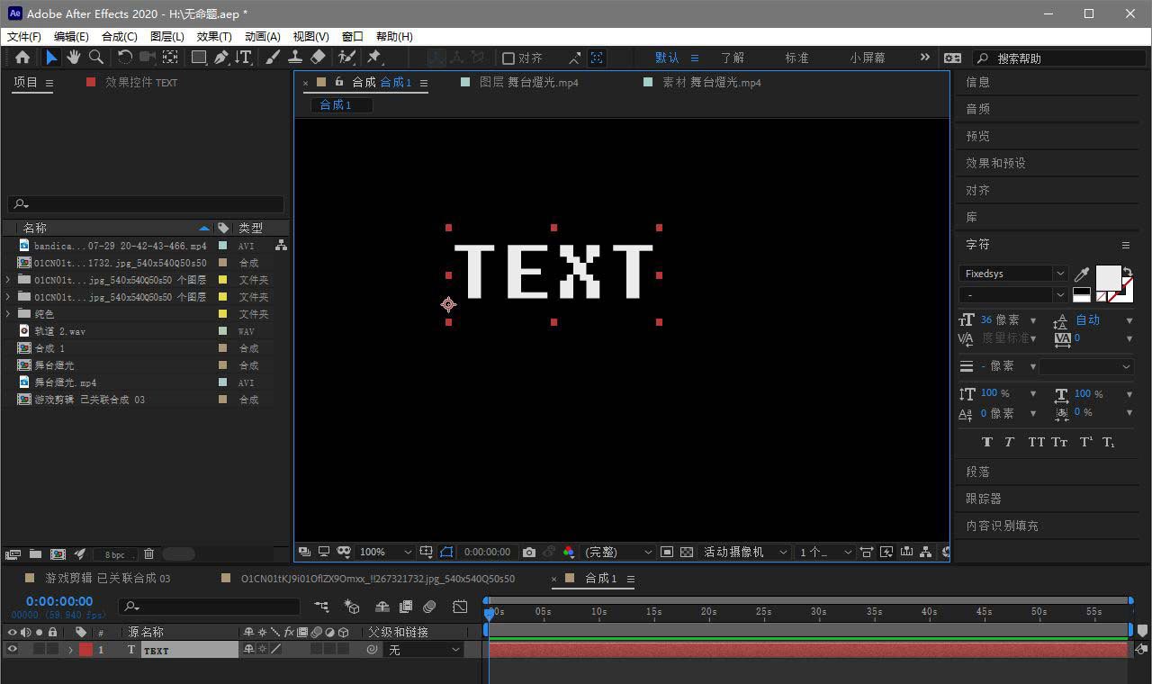
Task: Hide the TEXT layer with its eye toggle
Action: click(13, 649)
